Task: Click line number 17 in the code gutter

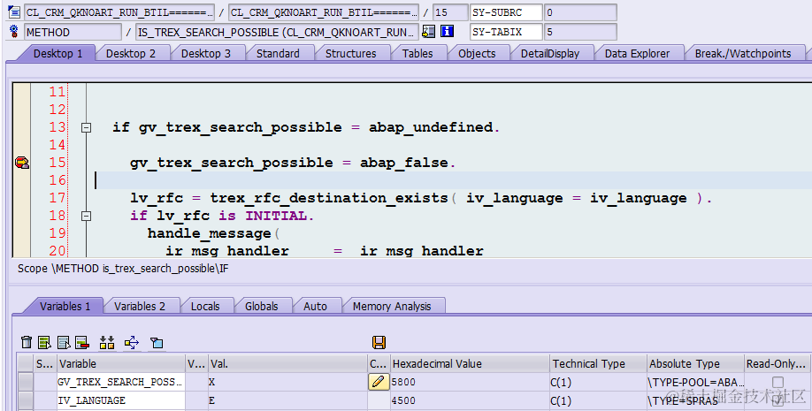Action: tap(57, 198)
